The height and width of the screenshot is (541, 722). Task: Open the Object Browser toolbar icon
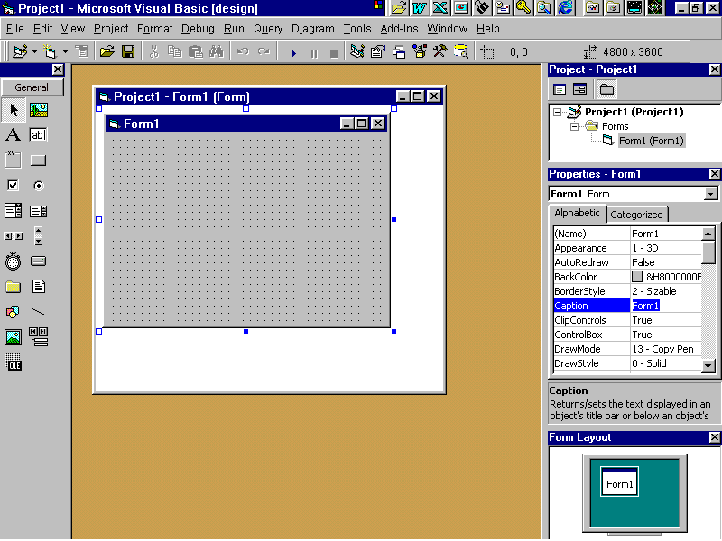[x=420, y=51]
